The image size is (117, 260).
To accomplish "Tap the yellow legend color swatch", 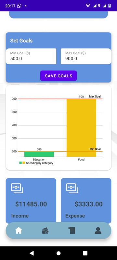I will tap(23, 163).
